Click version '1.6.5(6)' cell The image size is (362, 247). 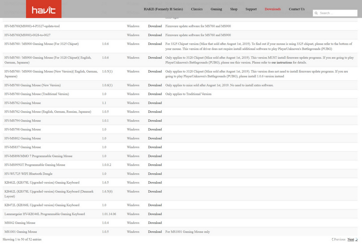107,191
